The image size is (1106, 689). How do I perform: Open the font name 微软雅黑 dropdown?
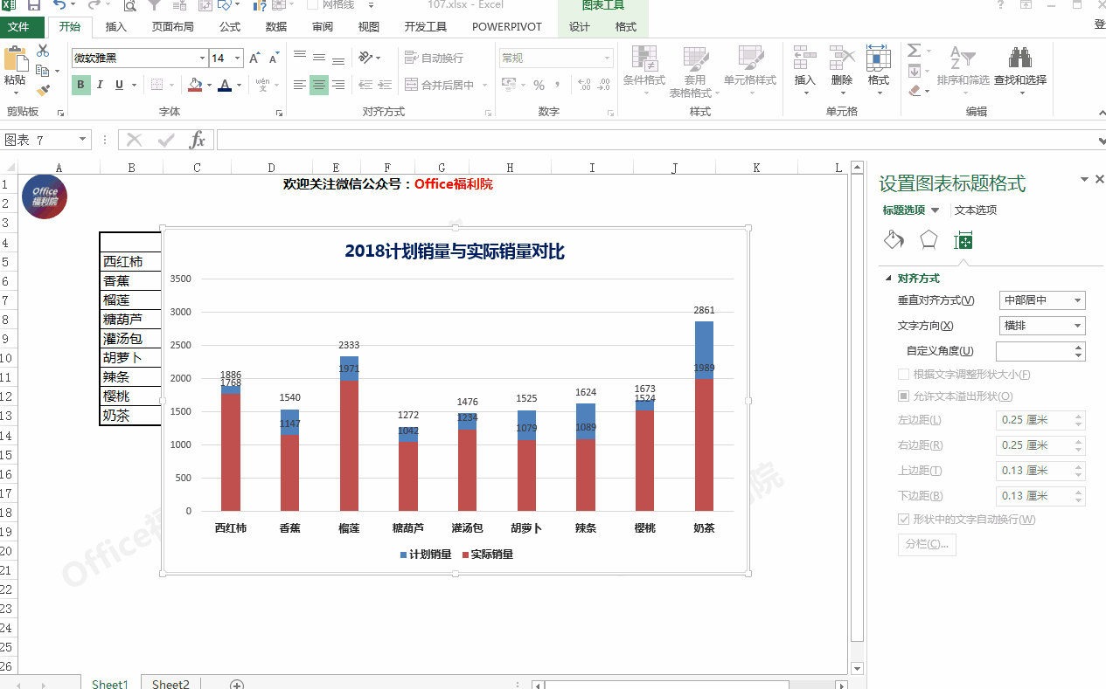(202, 59)
